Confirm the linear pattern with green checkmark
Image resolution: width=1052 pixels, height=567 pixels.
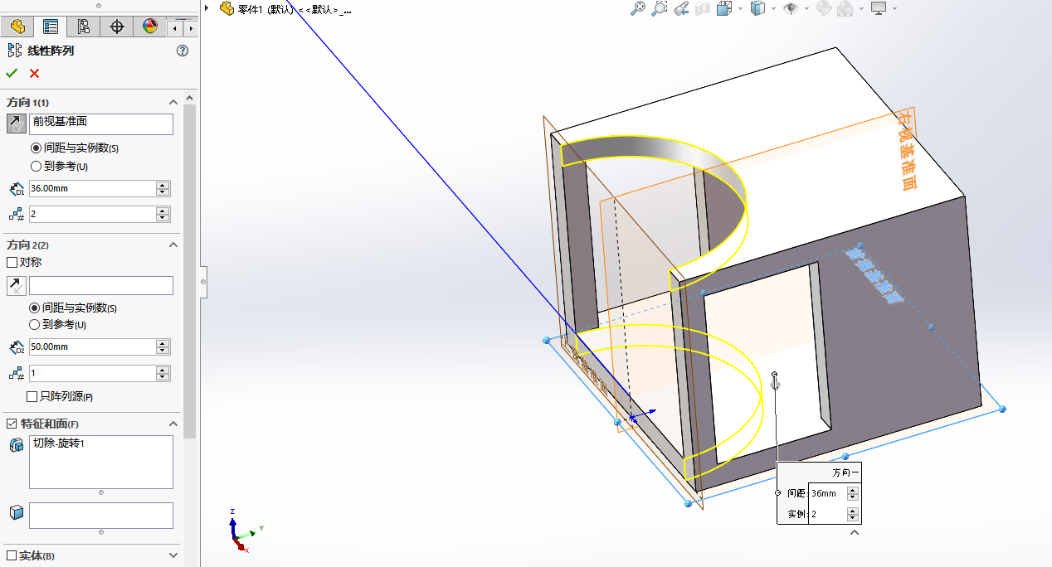click(x=12, y=74)
